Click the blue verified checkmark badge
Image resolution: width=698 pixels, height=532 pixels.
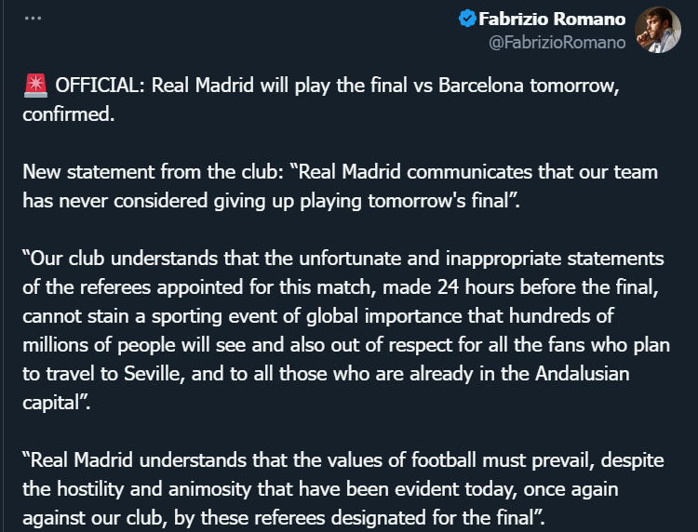point(467,19)
